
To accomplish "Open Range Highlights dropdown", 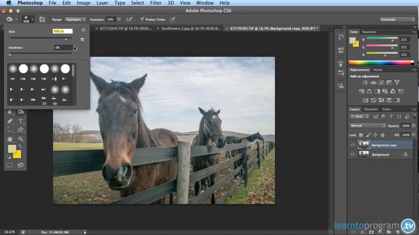I will pyautogui.click(x=75, y=20).
